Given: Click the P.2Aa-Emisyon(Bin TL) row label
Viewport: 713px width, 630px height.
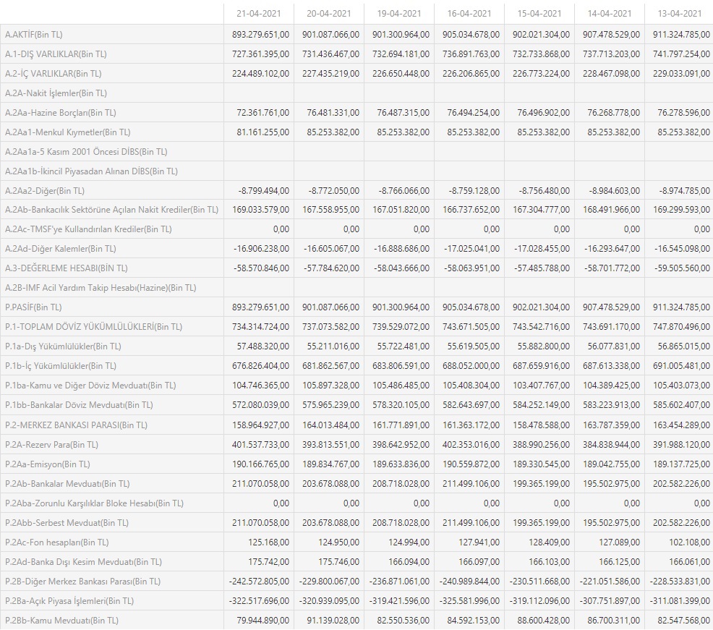Looking at the screenshot, I should click(47, 464).
